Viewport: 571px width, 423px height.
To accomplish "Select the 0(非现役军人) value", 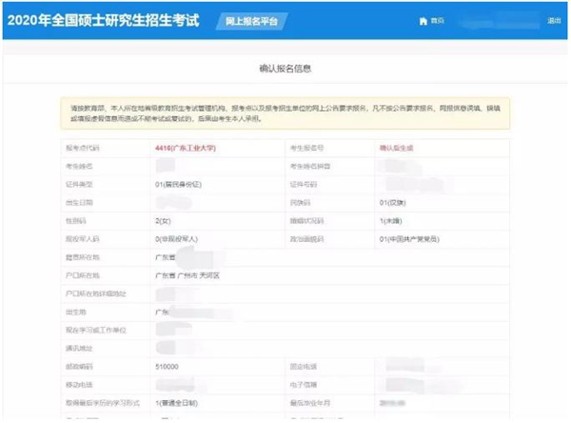I will pyautogui.click(x=176, y=239).
